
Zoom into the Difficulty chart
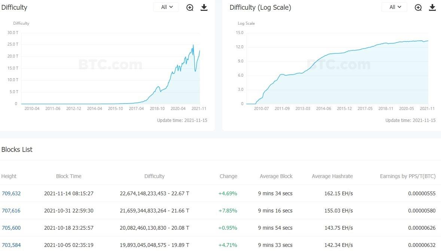pos(190,7)
